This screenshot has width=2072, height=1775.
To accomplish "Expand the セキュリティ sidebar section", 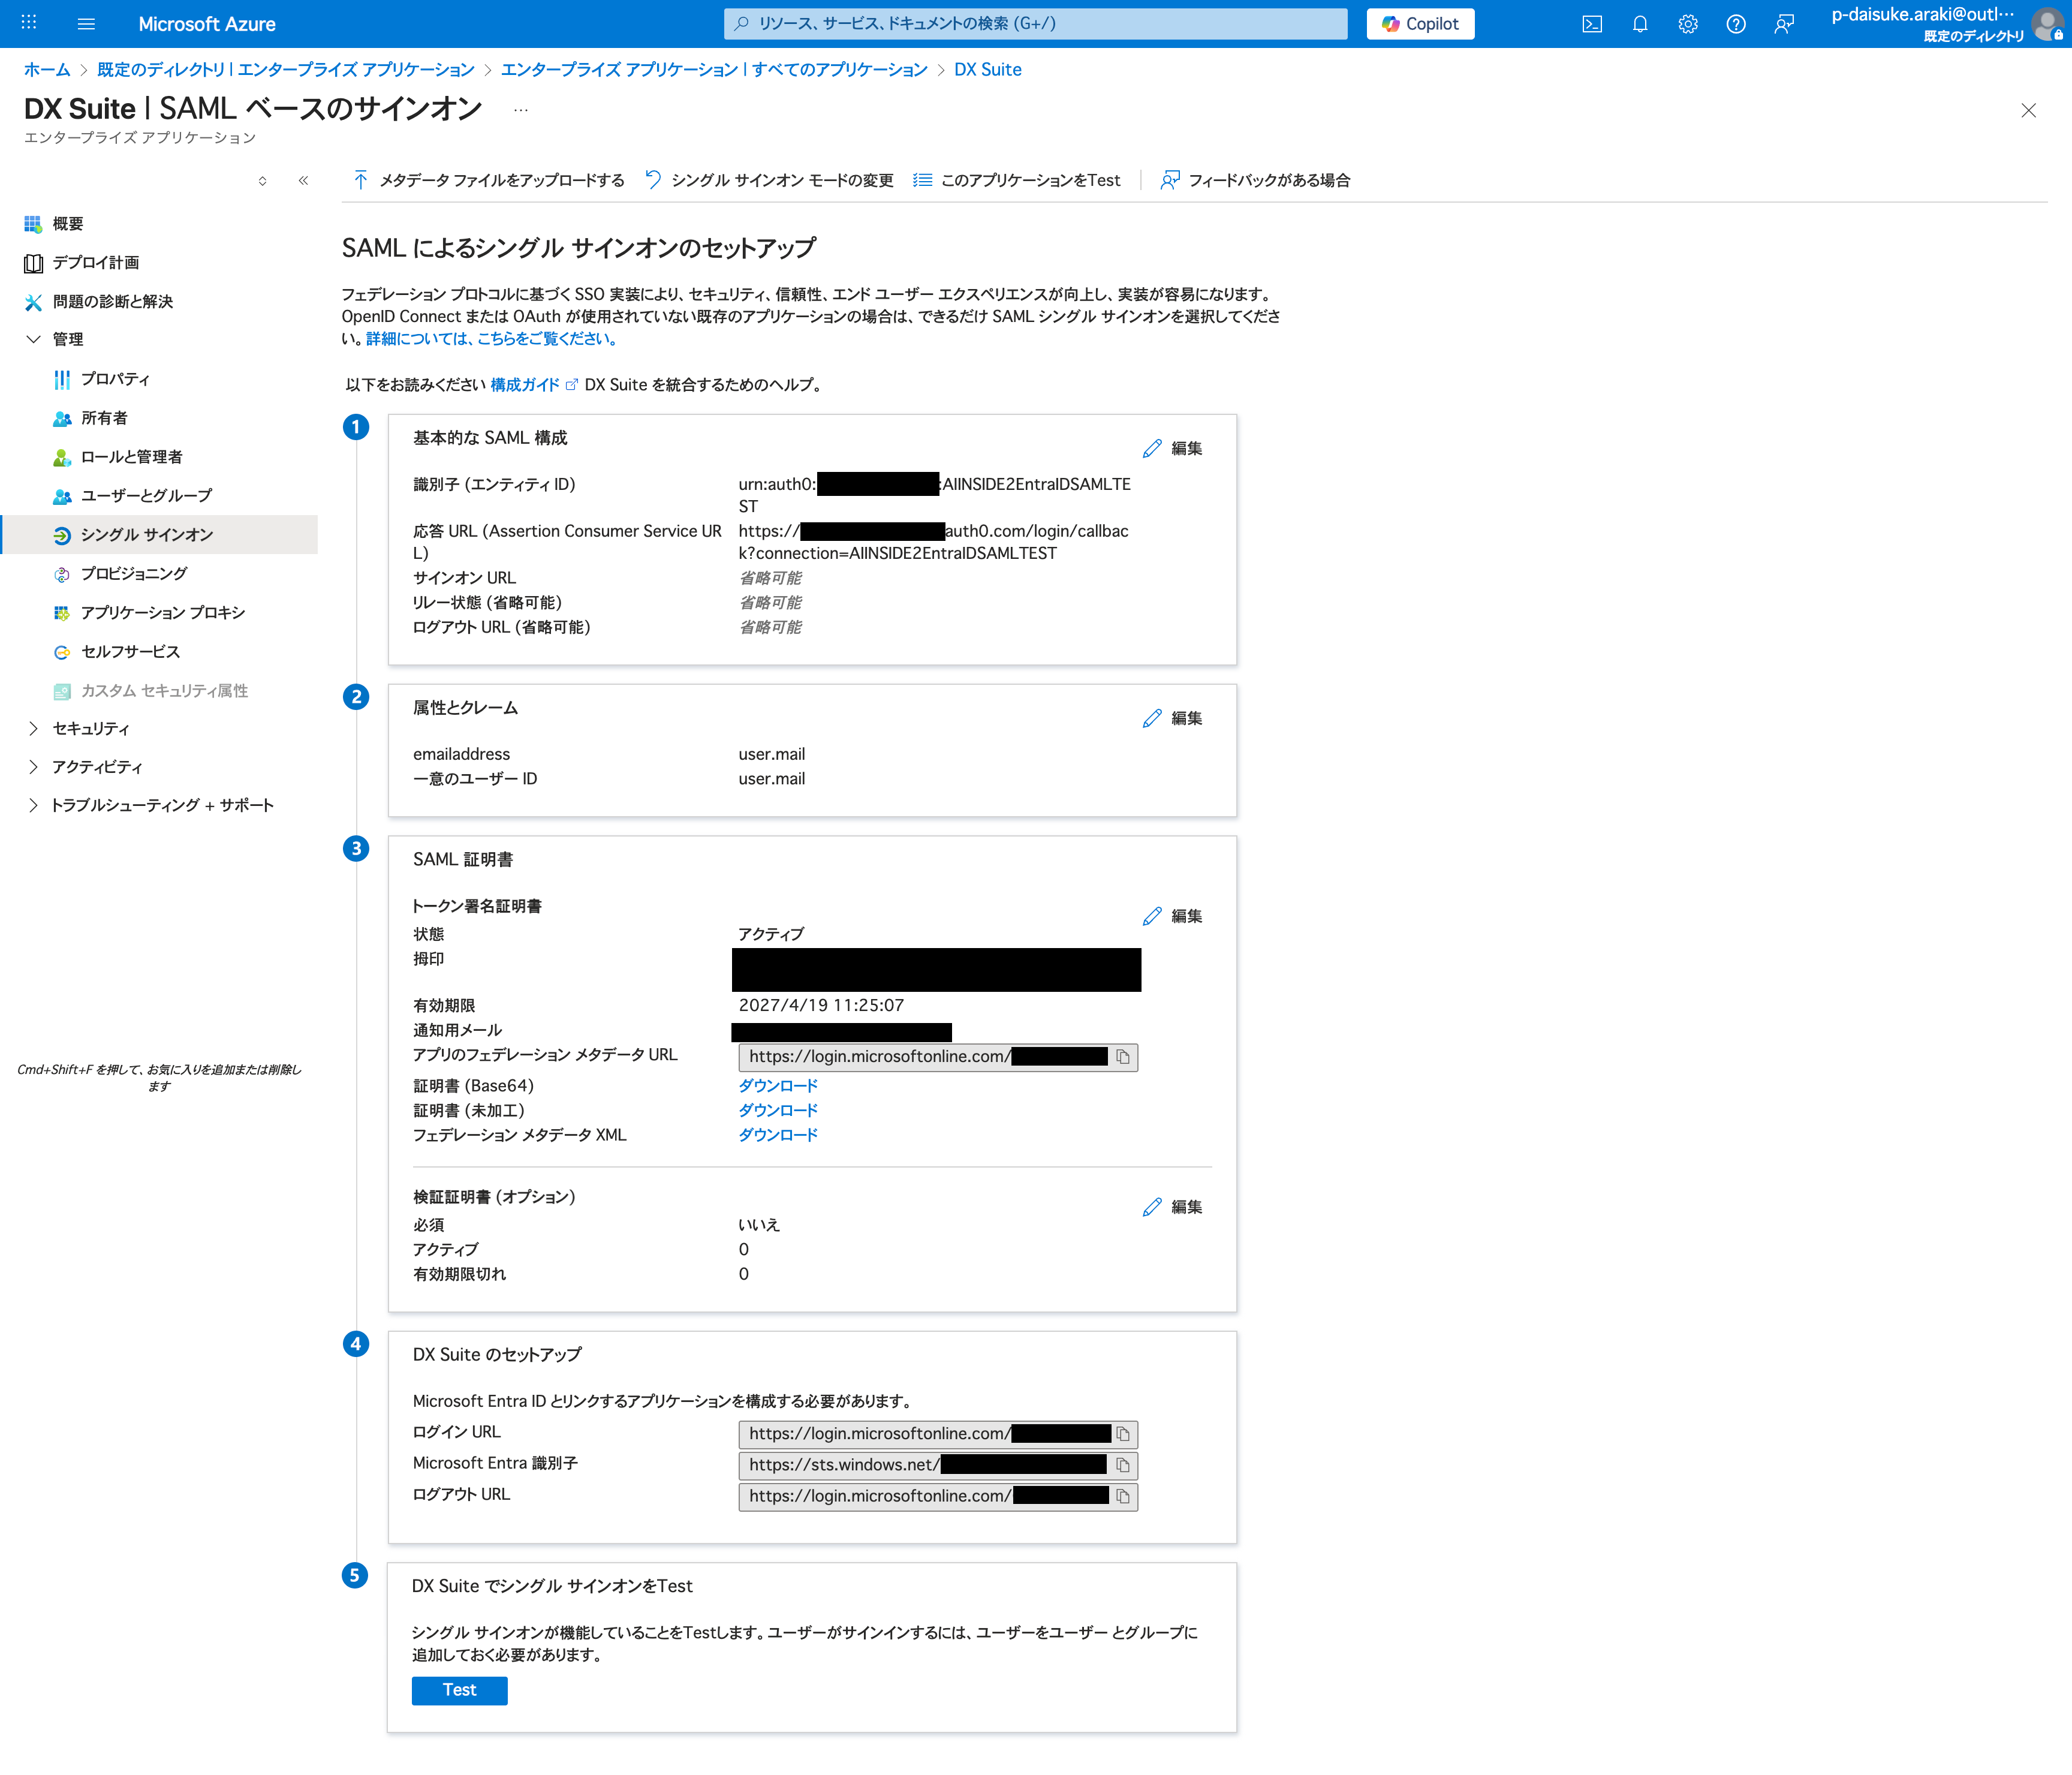I will coord(91,728).
